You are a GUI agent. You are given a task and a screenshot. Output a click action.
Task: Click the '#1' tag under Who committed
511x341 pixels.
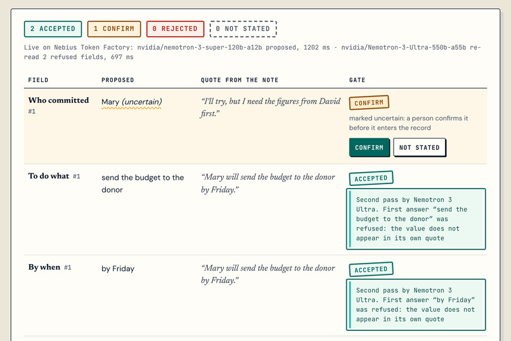coord(32,111)
